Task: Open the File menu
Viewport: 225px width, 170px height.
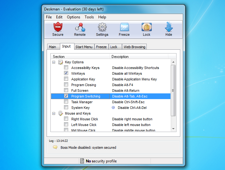Action: (x=49, y=17)
